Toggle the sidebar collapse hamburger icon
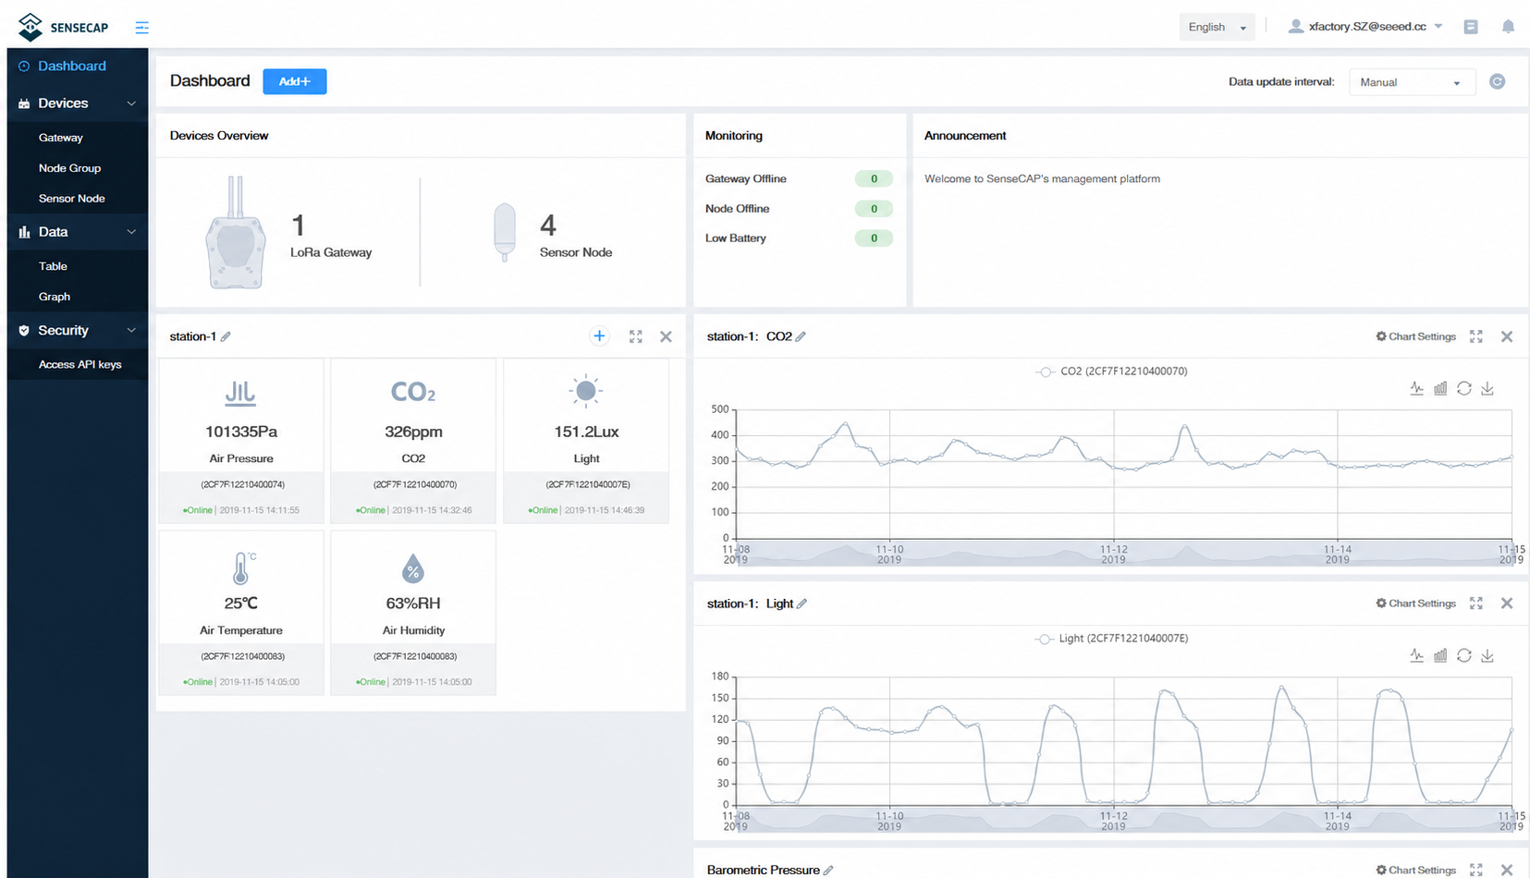Viewport: 1530px width, 878px height. click(x=141, y=28)
